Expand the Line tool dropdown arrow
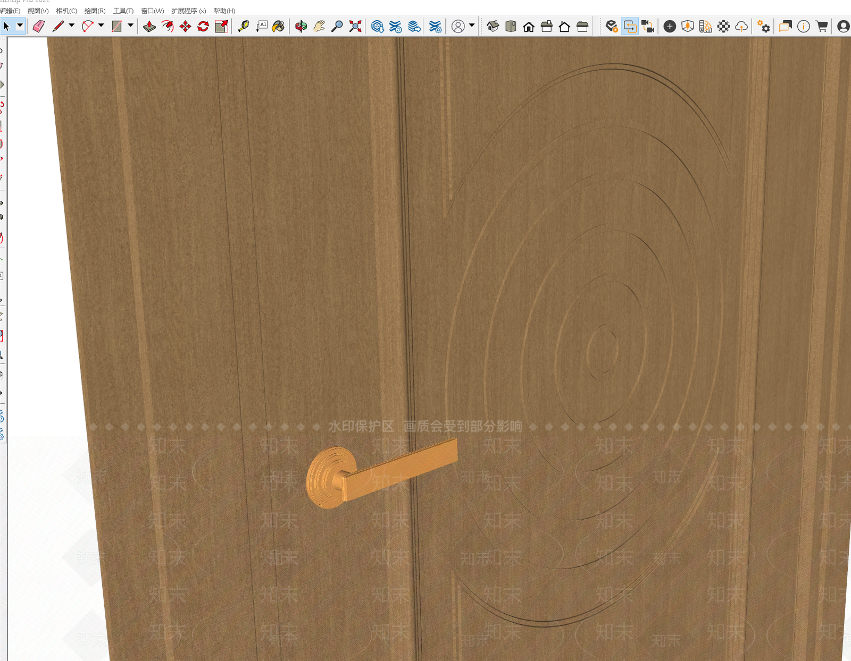This screenshot has height=661, width=851. point(71,26)
